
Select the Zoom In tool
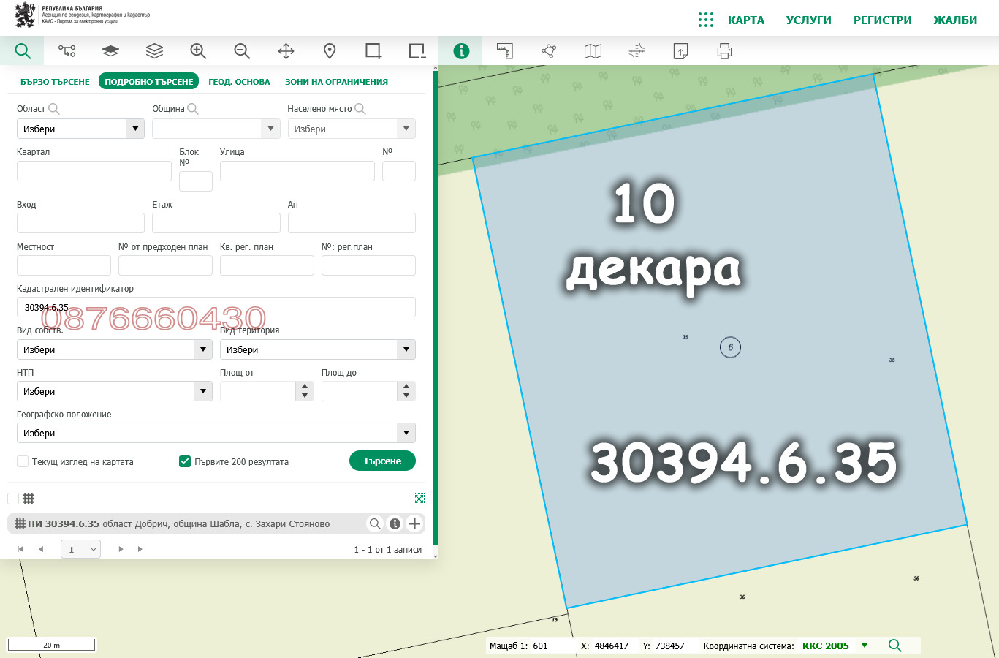tap(197, 51)
